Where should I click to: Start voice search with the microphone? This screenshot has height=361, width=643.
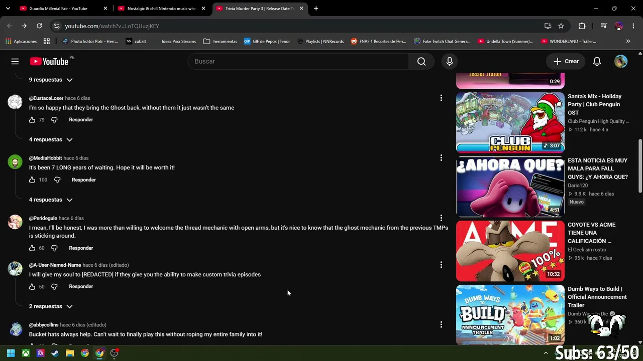450,61
